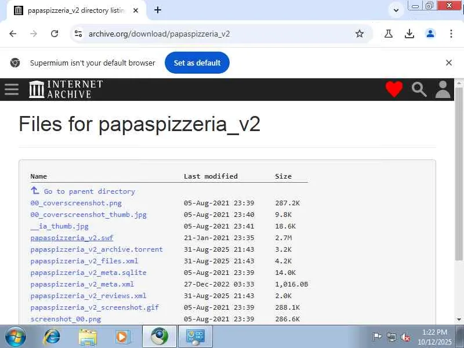Screen dimensions: 464x348
Task: Open the Windows Start button
Action: click(x=16, y=337)
